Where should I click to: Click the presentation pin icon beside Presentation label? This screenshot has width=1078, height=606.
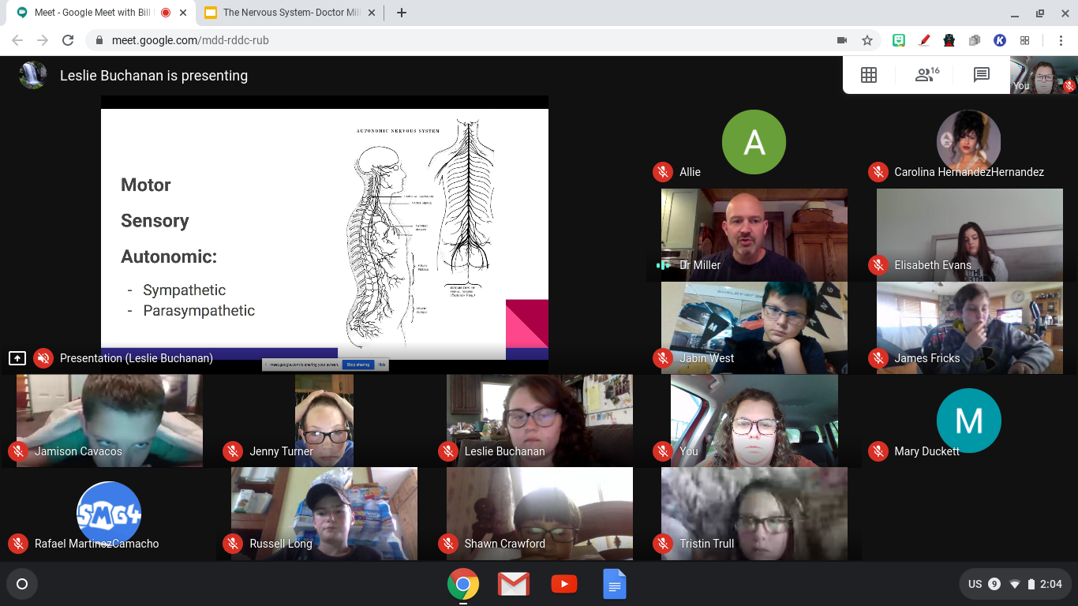17,358
